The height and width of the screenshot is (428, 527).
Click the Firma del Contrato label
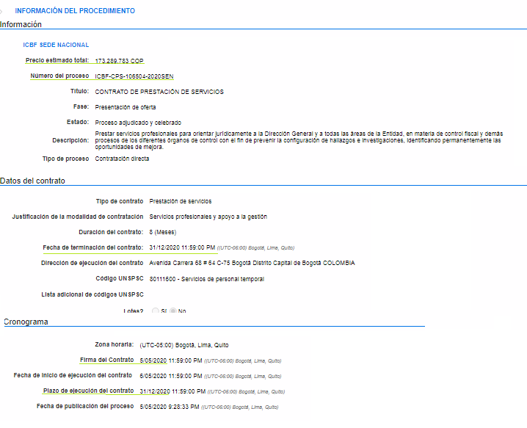107,360
